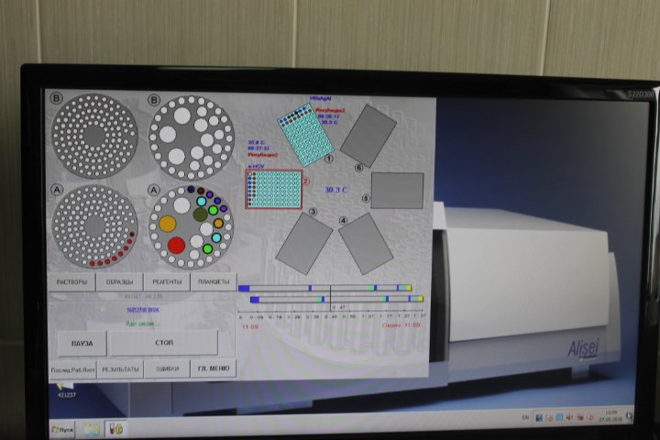
Task: Click the 30.3 C incubator temperature
Action: point(335,190)
